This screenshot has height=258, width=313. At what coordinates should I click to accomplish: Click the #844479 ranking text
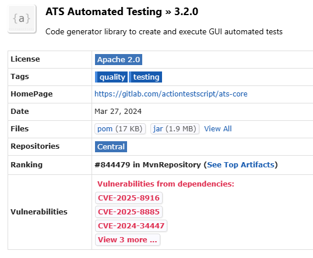pos(112,165)
